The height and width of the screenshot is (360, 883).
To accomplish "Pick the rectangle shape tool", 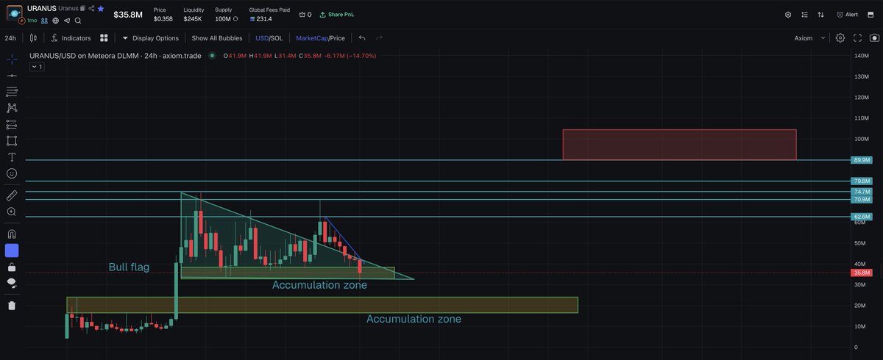I will click(12, 140).
